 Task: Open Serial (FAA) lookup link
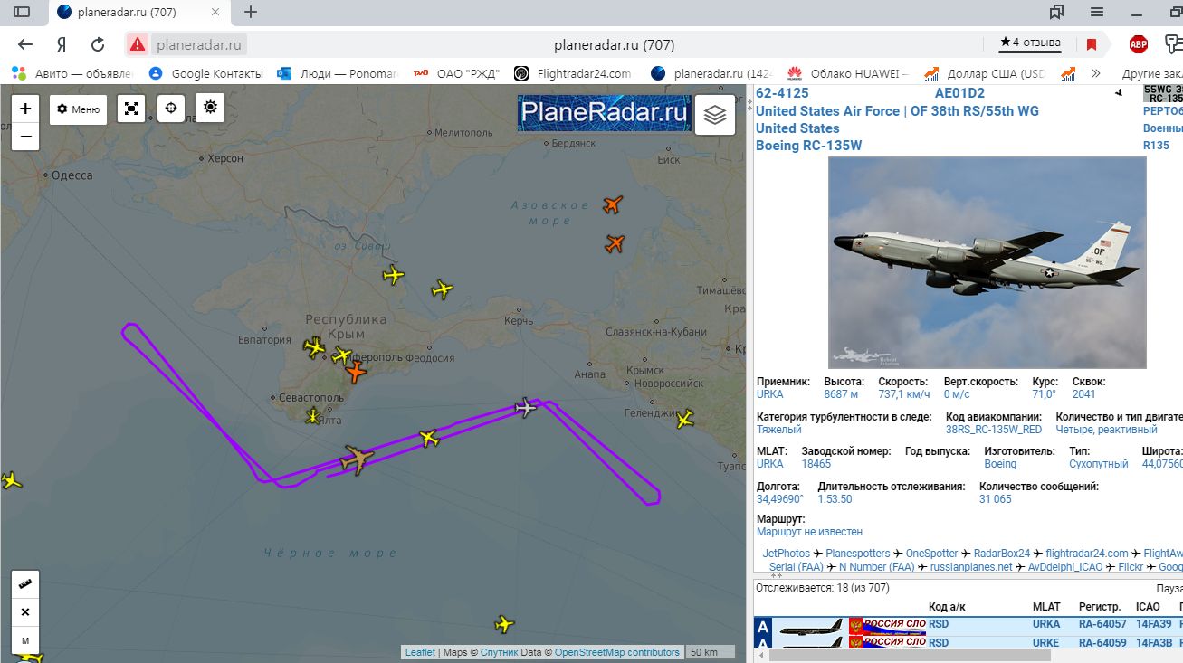point(797,567)
